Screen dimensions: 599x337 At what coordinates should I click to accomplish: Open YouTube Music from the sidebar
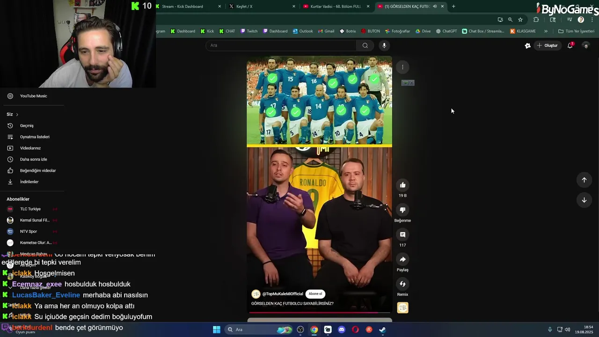[33, 96]
